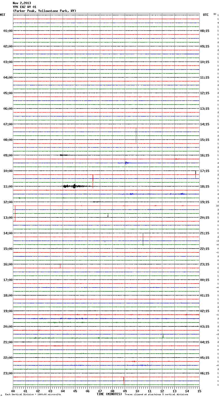The height and width of the screenshot is (398, 220).
Task: Select the 23:00 MST time label
Action: [x=8, y=373]
